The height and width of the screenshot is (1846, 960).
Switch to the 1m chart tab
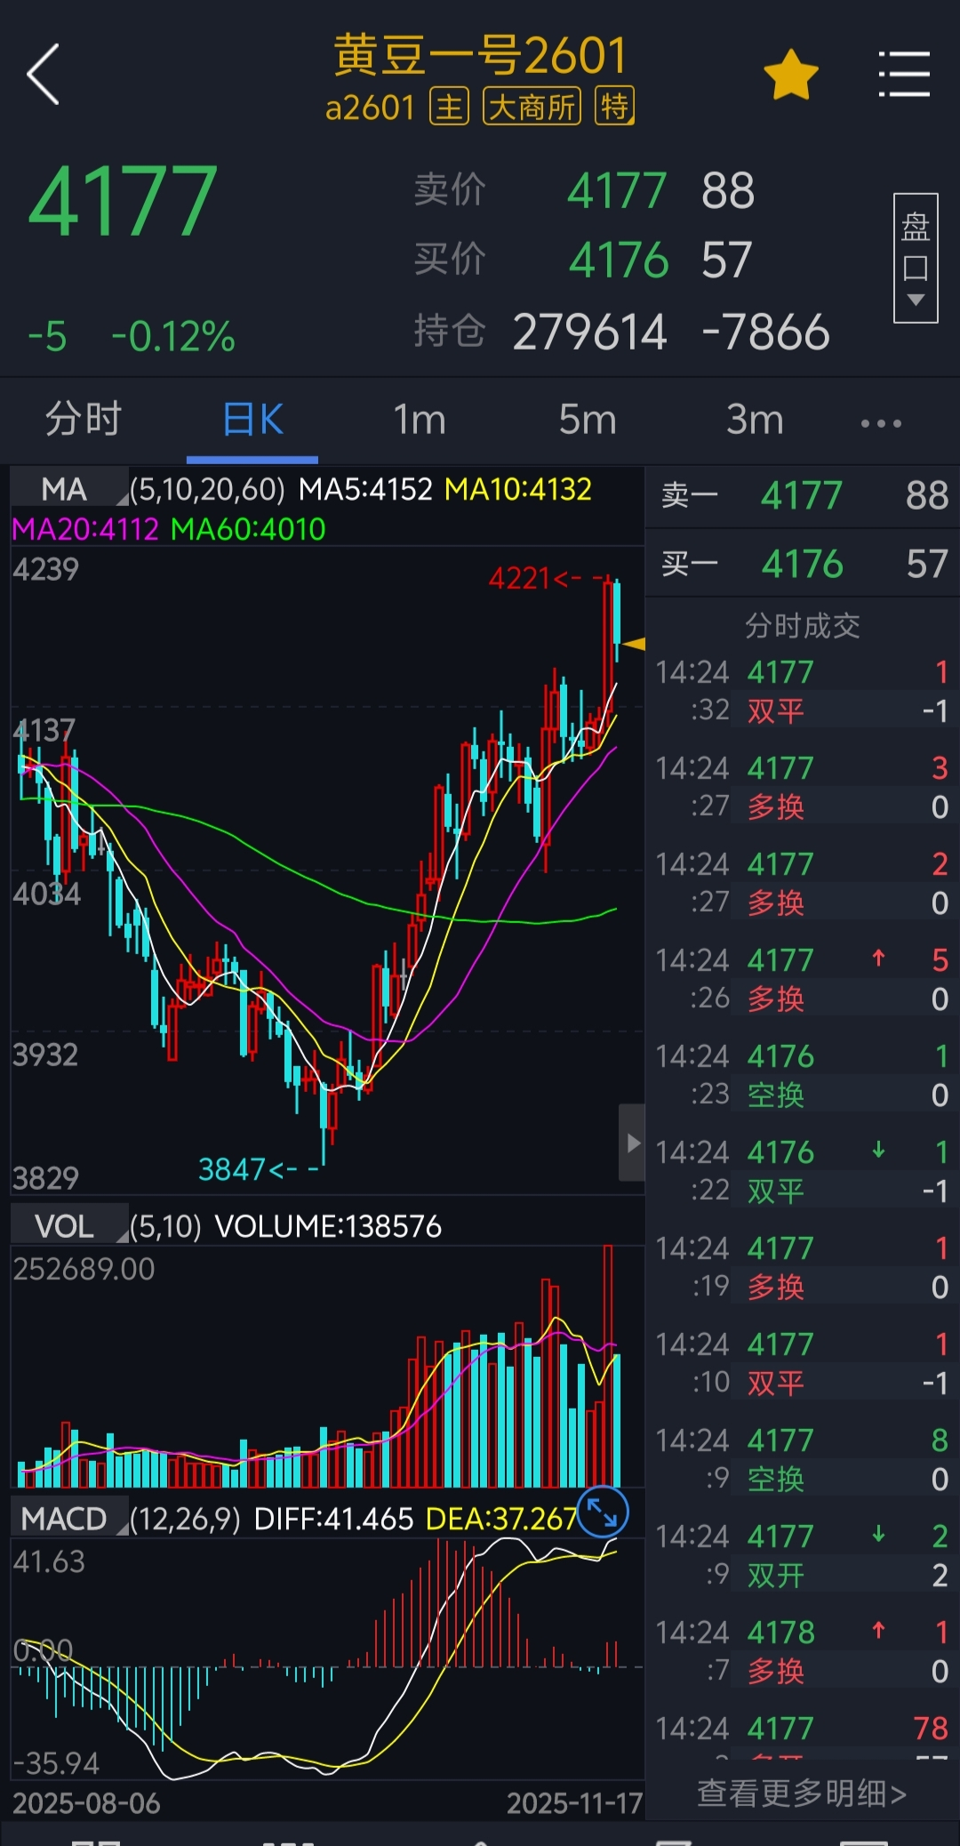[x=419, y=420]
